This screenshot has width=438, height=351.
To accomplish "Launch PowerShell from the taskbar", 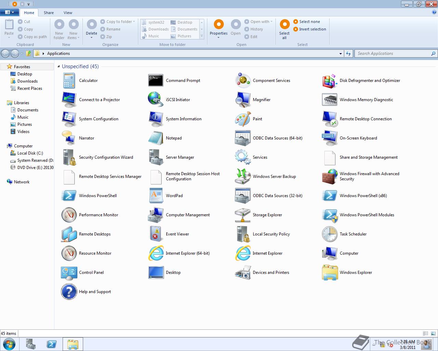I will pos(52,344).
